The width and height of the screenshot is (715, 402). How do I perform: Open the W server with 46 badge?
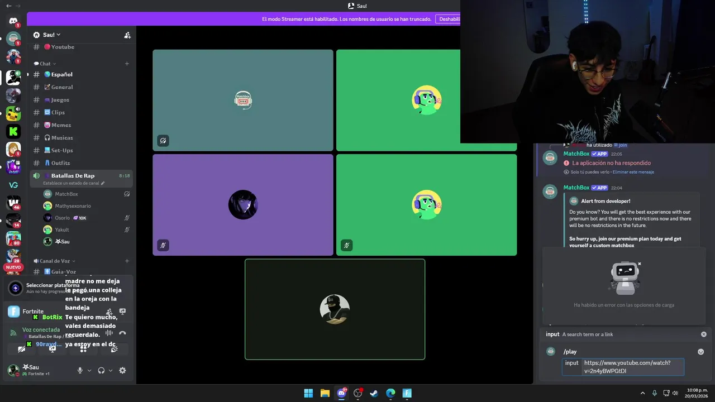(13, 202)
